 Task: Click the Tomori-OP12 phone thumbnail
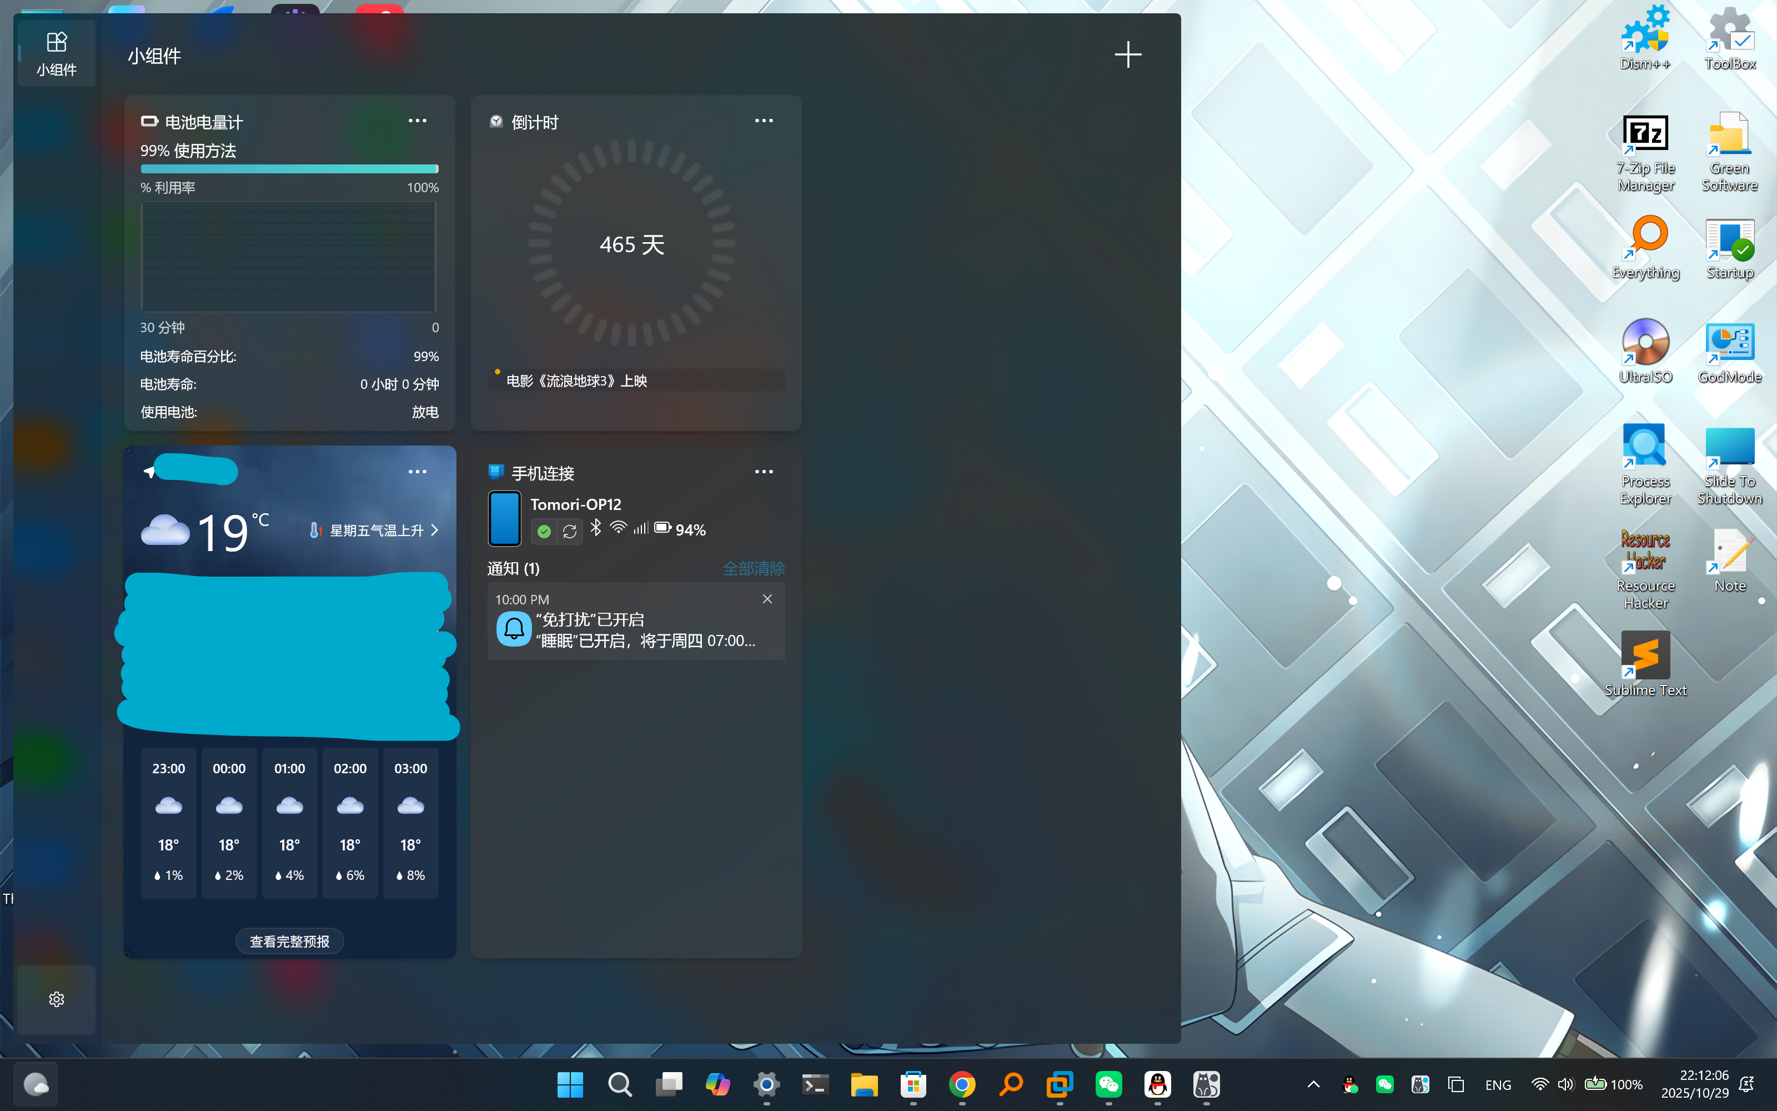point(504,519)
